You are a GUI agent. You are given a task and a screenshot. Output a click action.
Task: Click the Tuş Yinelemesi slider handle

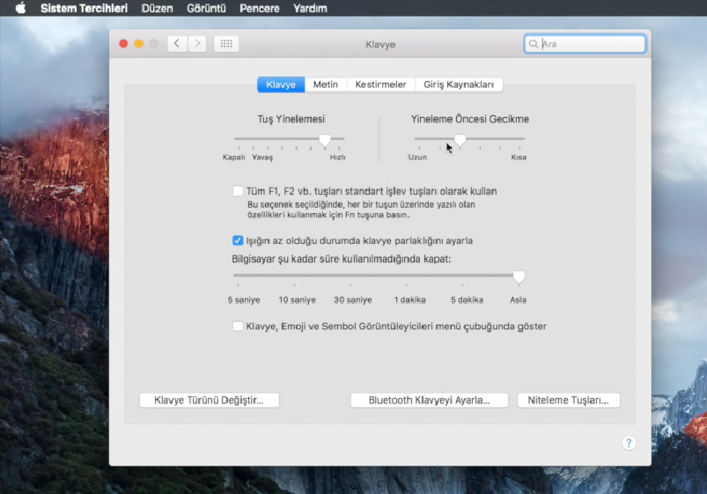[x=325, y=139]
